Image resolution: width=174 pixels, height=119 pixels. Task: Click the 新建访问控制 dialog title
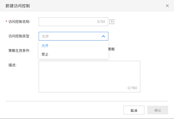18,6
